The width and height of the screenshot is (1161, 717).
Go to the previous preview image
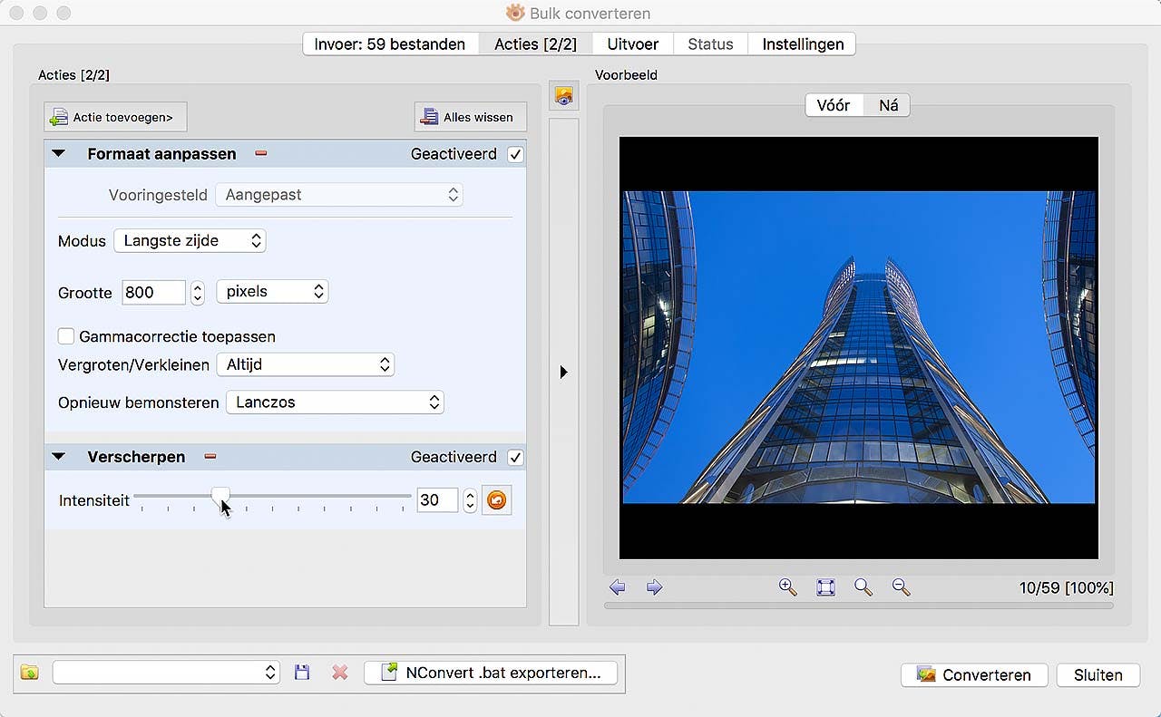618,587
